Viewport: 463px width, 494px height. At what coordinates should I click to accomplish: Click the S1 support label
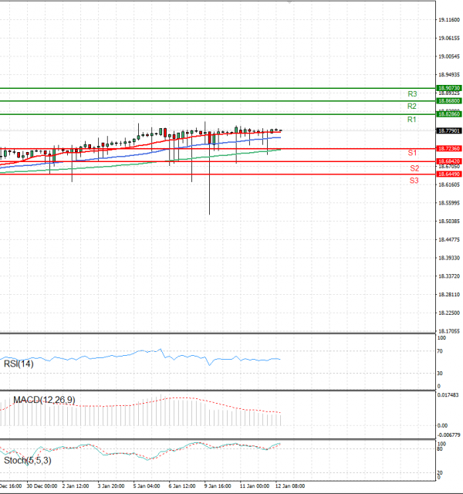coord(412,153)
